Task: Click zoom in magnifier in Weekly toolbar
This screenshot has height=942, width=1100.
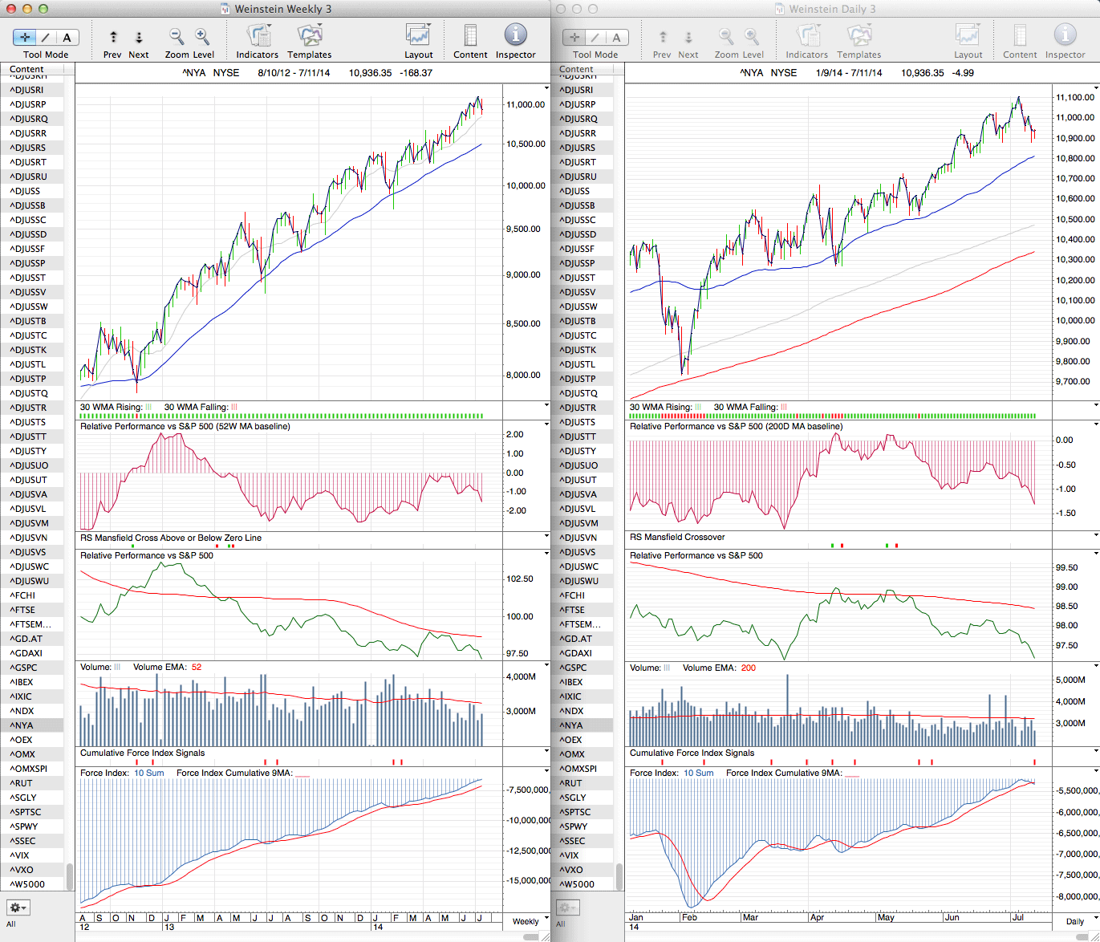Action: pos(202,37)
